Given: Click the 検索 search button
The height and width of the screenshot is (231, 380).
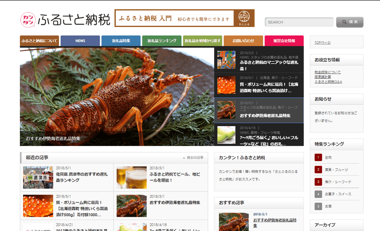Looking at the screenshot, I should [x=349, y=22].
